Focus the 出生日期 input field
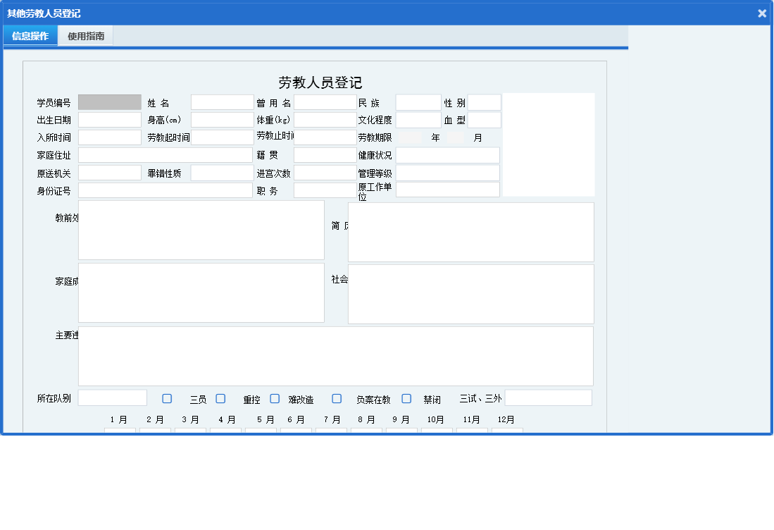The image size is (774, 530). click(109, 119)
